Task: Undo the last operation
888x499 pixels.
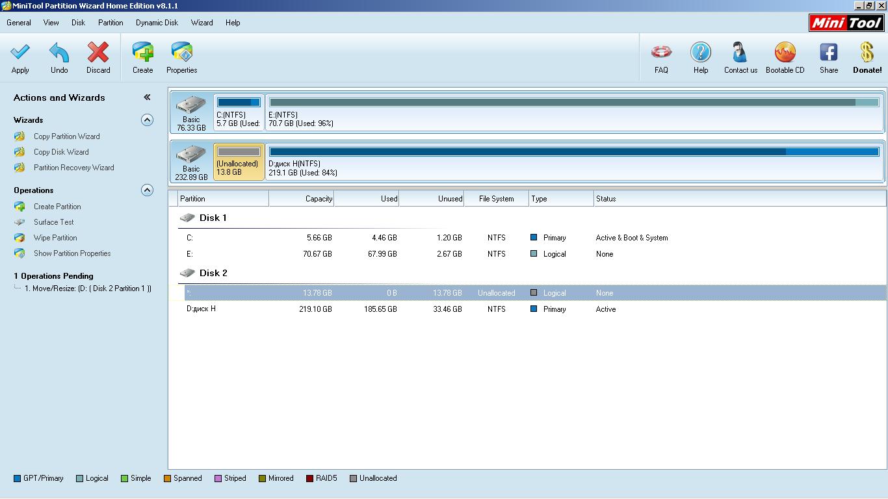Action: click(59, 52)
